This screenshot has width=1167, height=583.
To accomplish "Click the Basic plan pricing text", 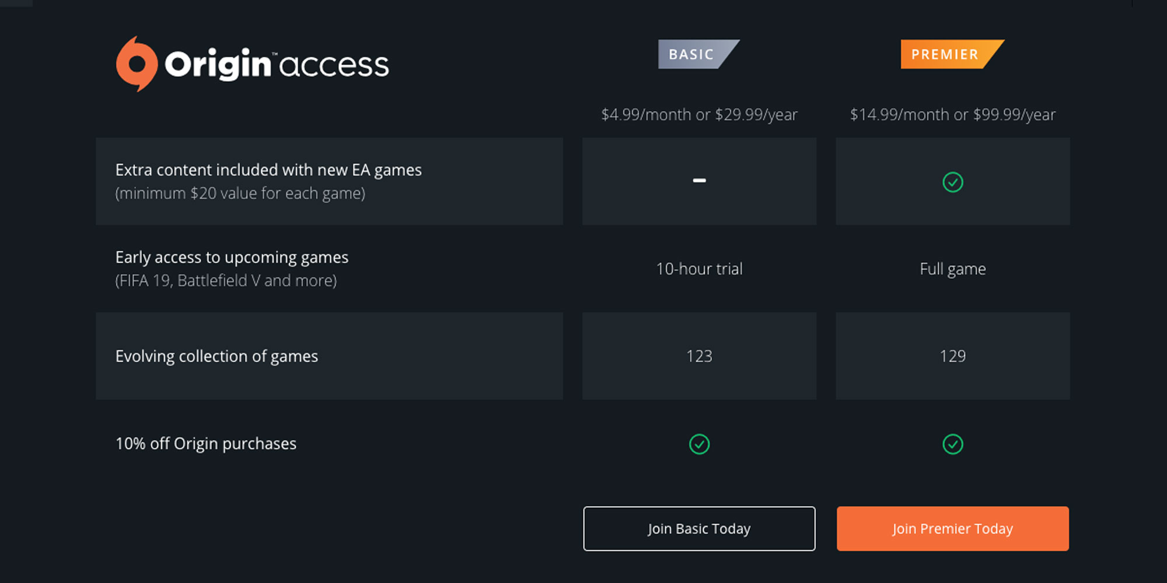I will click(x=699, y=115).
